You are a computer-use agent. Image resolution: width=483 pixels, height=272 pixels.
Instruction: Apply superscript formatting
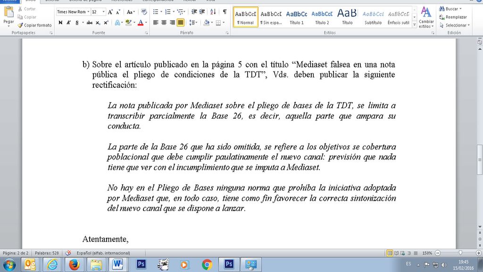click(106, 23)
